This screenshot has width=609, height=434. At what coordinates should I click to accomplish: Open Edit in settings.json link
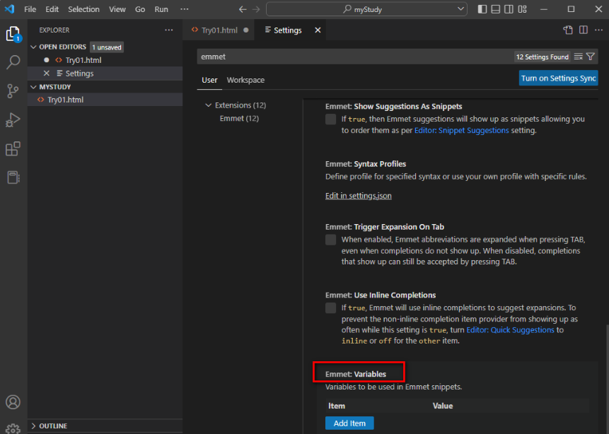pyautogui.click(x=358, y=196)
